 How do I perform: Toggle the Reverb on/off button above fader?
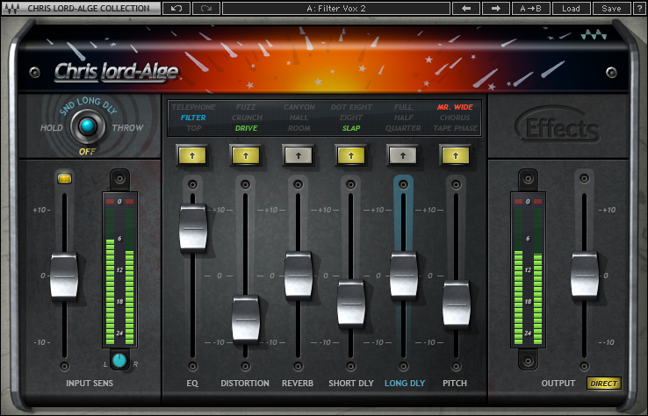click(298, 155)
